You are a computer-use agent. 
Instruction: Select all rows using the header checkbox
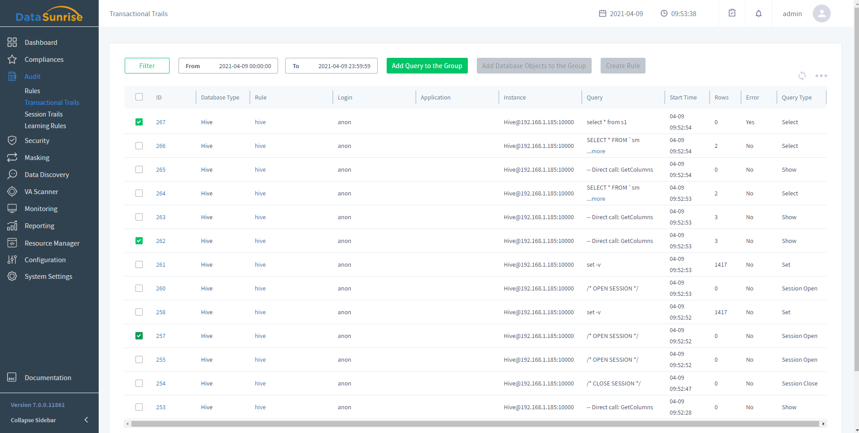coord(139,97)
